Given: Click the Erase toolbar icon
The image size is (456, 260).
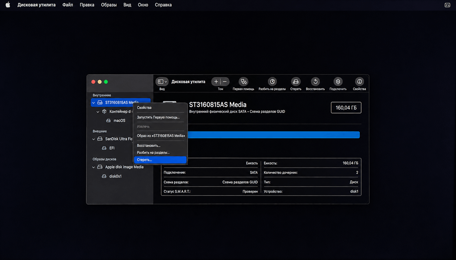Looking at the screenshot, I should pos(296,82).
